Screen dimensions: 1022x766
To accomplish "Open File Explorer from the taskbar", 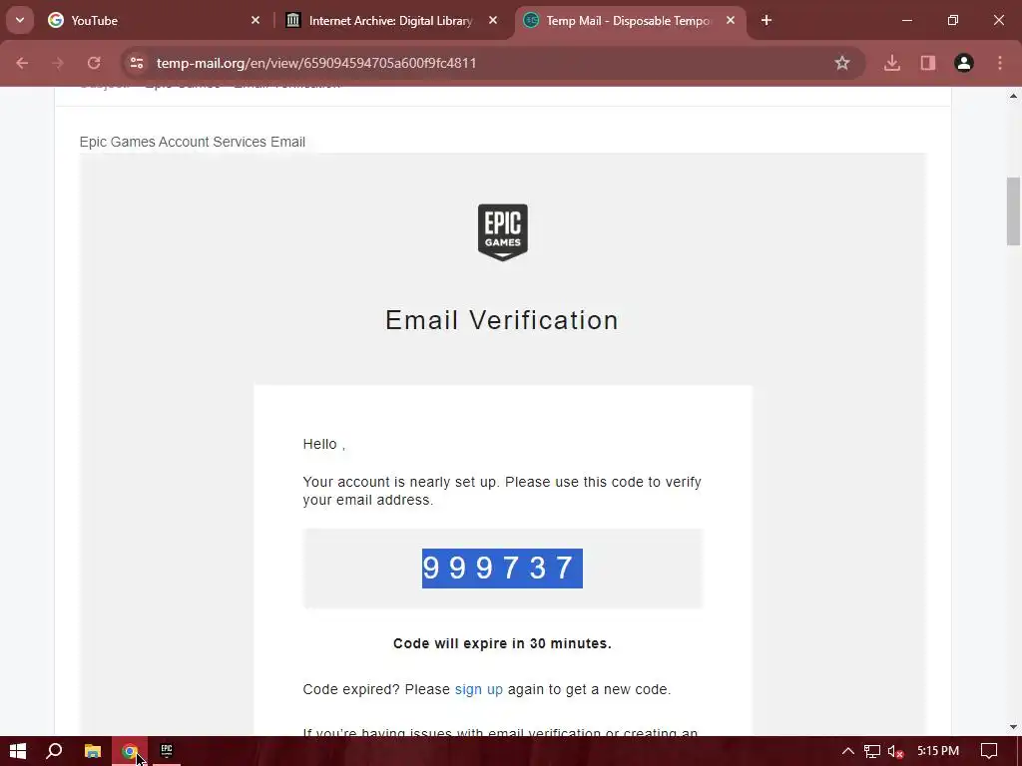I will coord(93,751).
